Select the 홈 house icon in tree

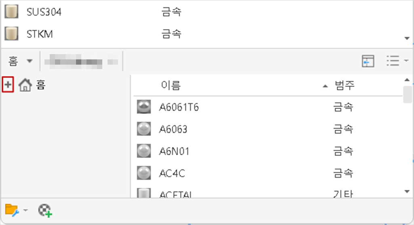25,85
